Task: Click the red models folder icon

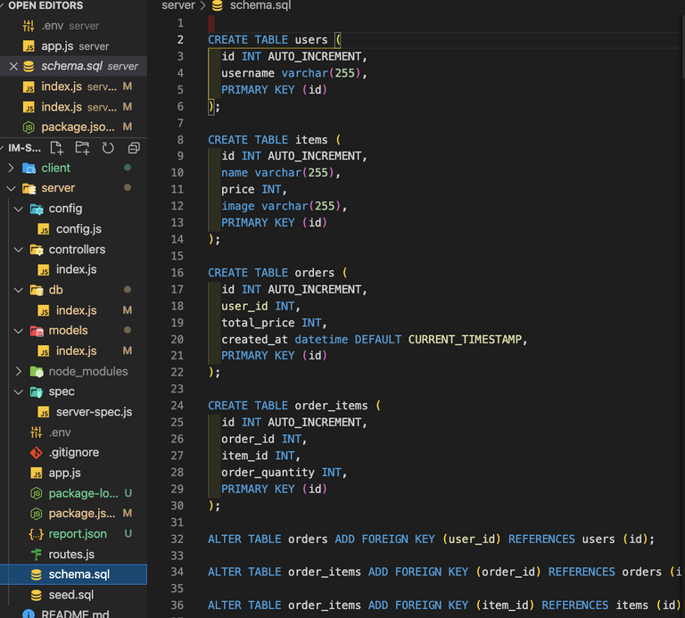Action: tap(37, 331)
